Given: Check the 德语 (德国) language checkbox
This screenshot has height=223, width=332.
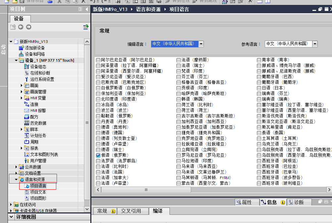Looking at the screenshot, I should pyautogui.click(x=98, y=133).
